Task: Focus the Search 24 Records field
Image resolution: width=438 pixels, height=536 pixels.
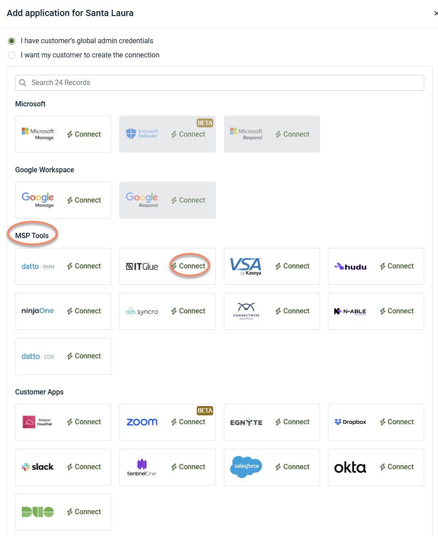Action: click(x=219, y=83)
